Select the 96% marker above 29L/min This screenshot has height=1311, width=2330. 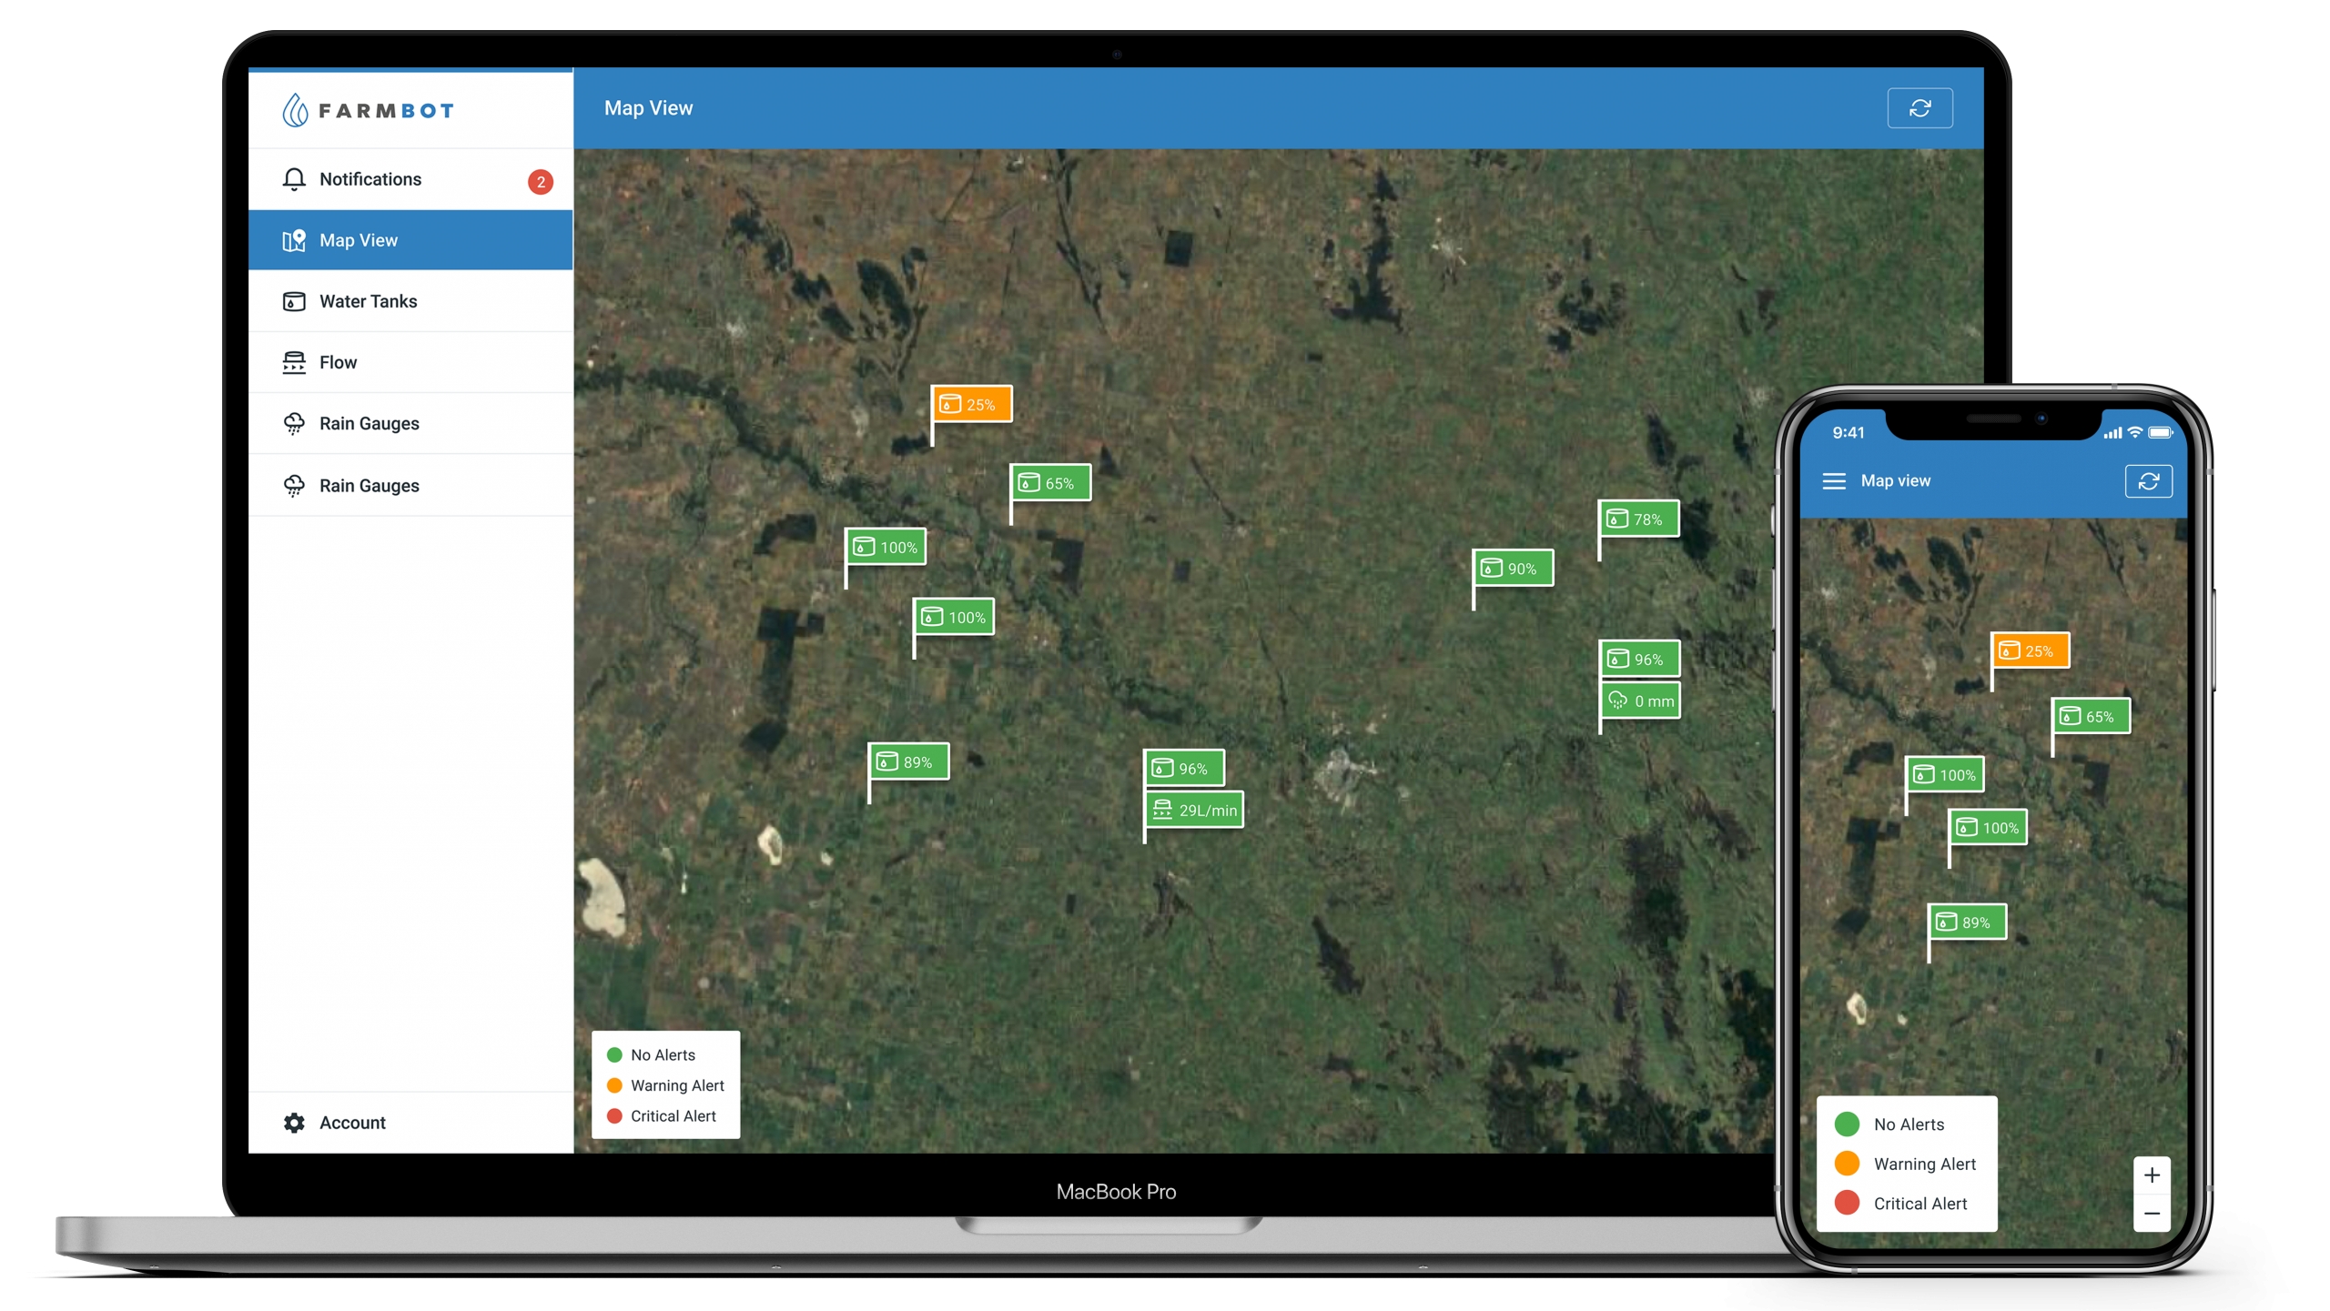click(x=1184, y=768)
